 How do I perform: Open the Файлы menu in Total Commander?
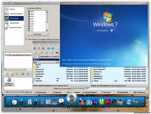pyautogui.click(x=36, y=45)
